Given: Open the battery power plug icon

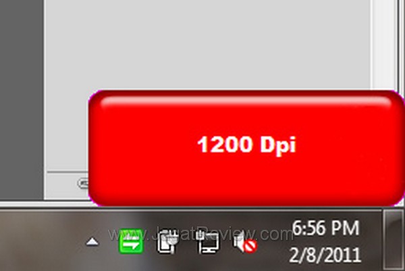Looking at the screenshot, I should tap(168, 241).
